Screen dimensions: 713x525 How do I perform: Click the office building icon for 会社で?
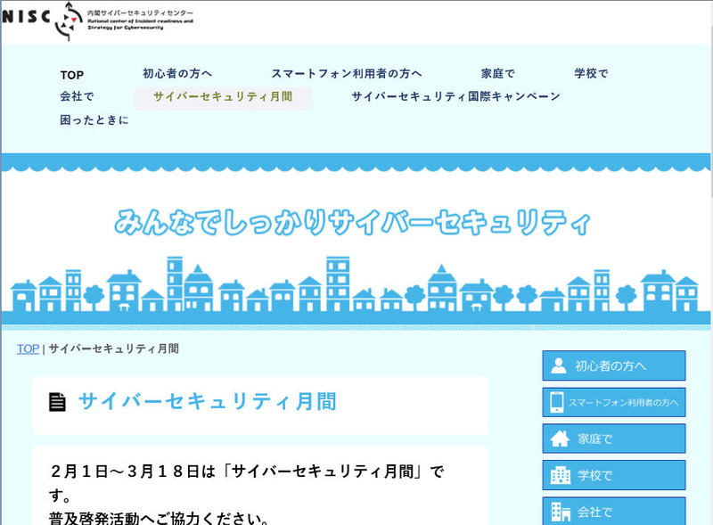point(560,512)
